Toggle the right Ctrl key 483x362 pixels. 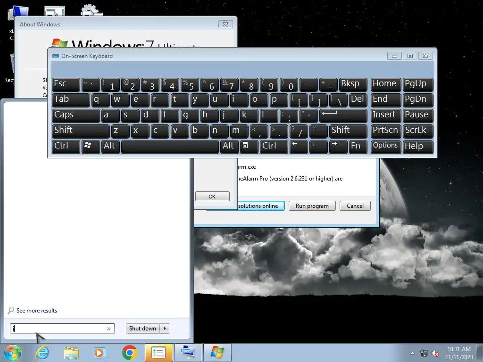(274, 147)
